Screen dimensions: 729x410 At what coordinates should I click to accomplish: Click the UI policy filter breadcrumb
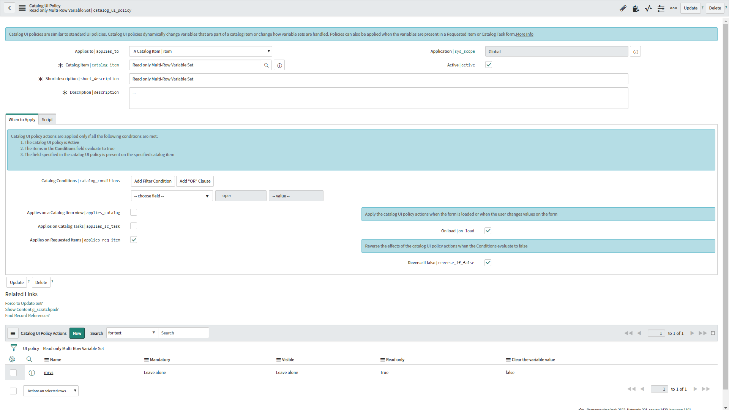pos(63,348)
